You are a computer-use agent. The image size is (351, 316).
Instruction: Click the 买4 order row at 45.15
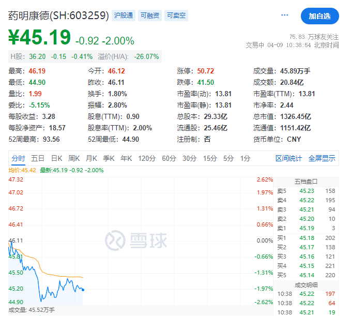click(306, 266)
